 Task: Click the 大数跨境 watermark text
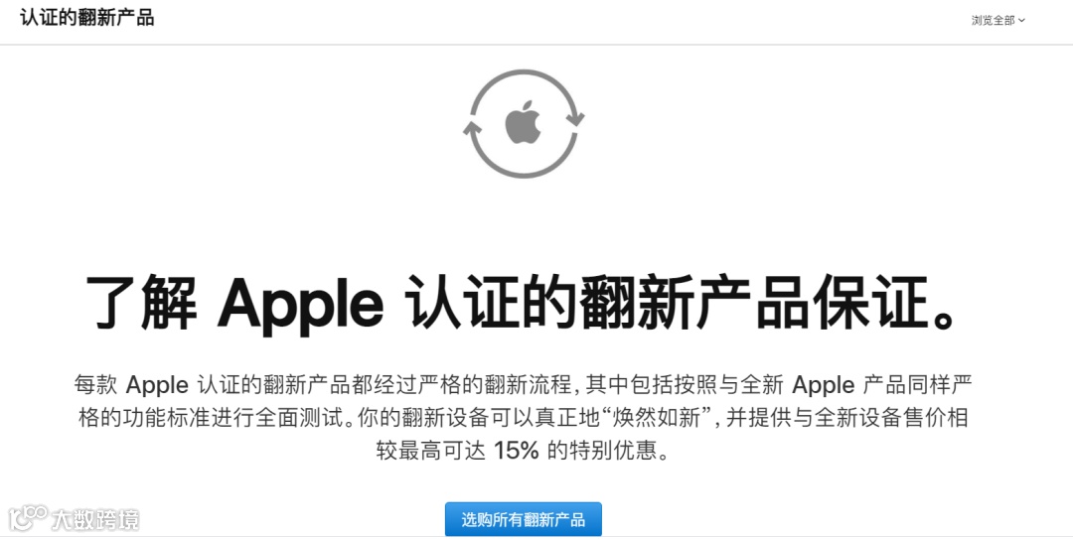[95, 520]
